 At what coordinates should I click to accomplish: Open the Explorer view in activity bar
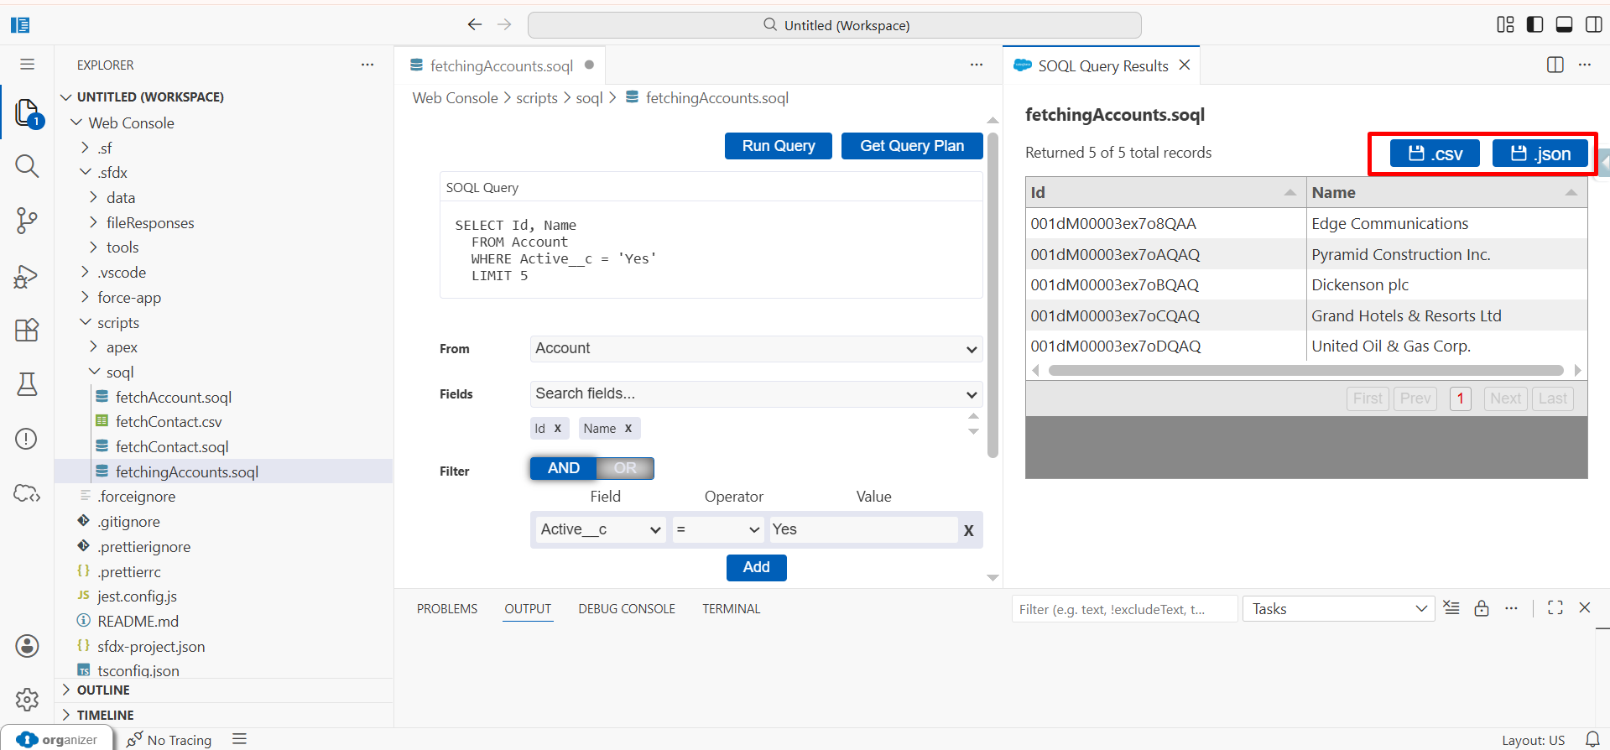27,112
